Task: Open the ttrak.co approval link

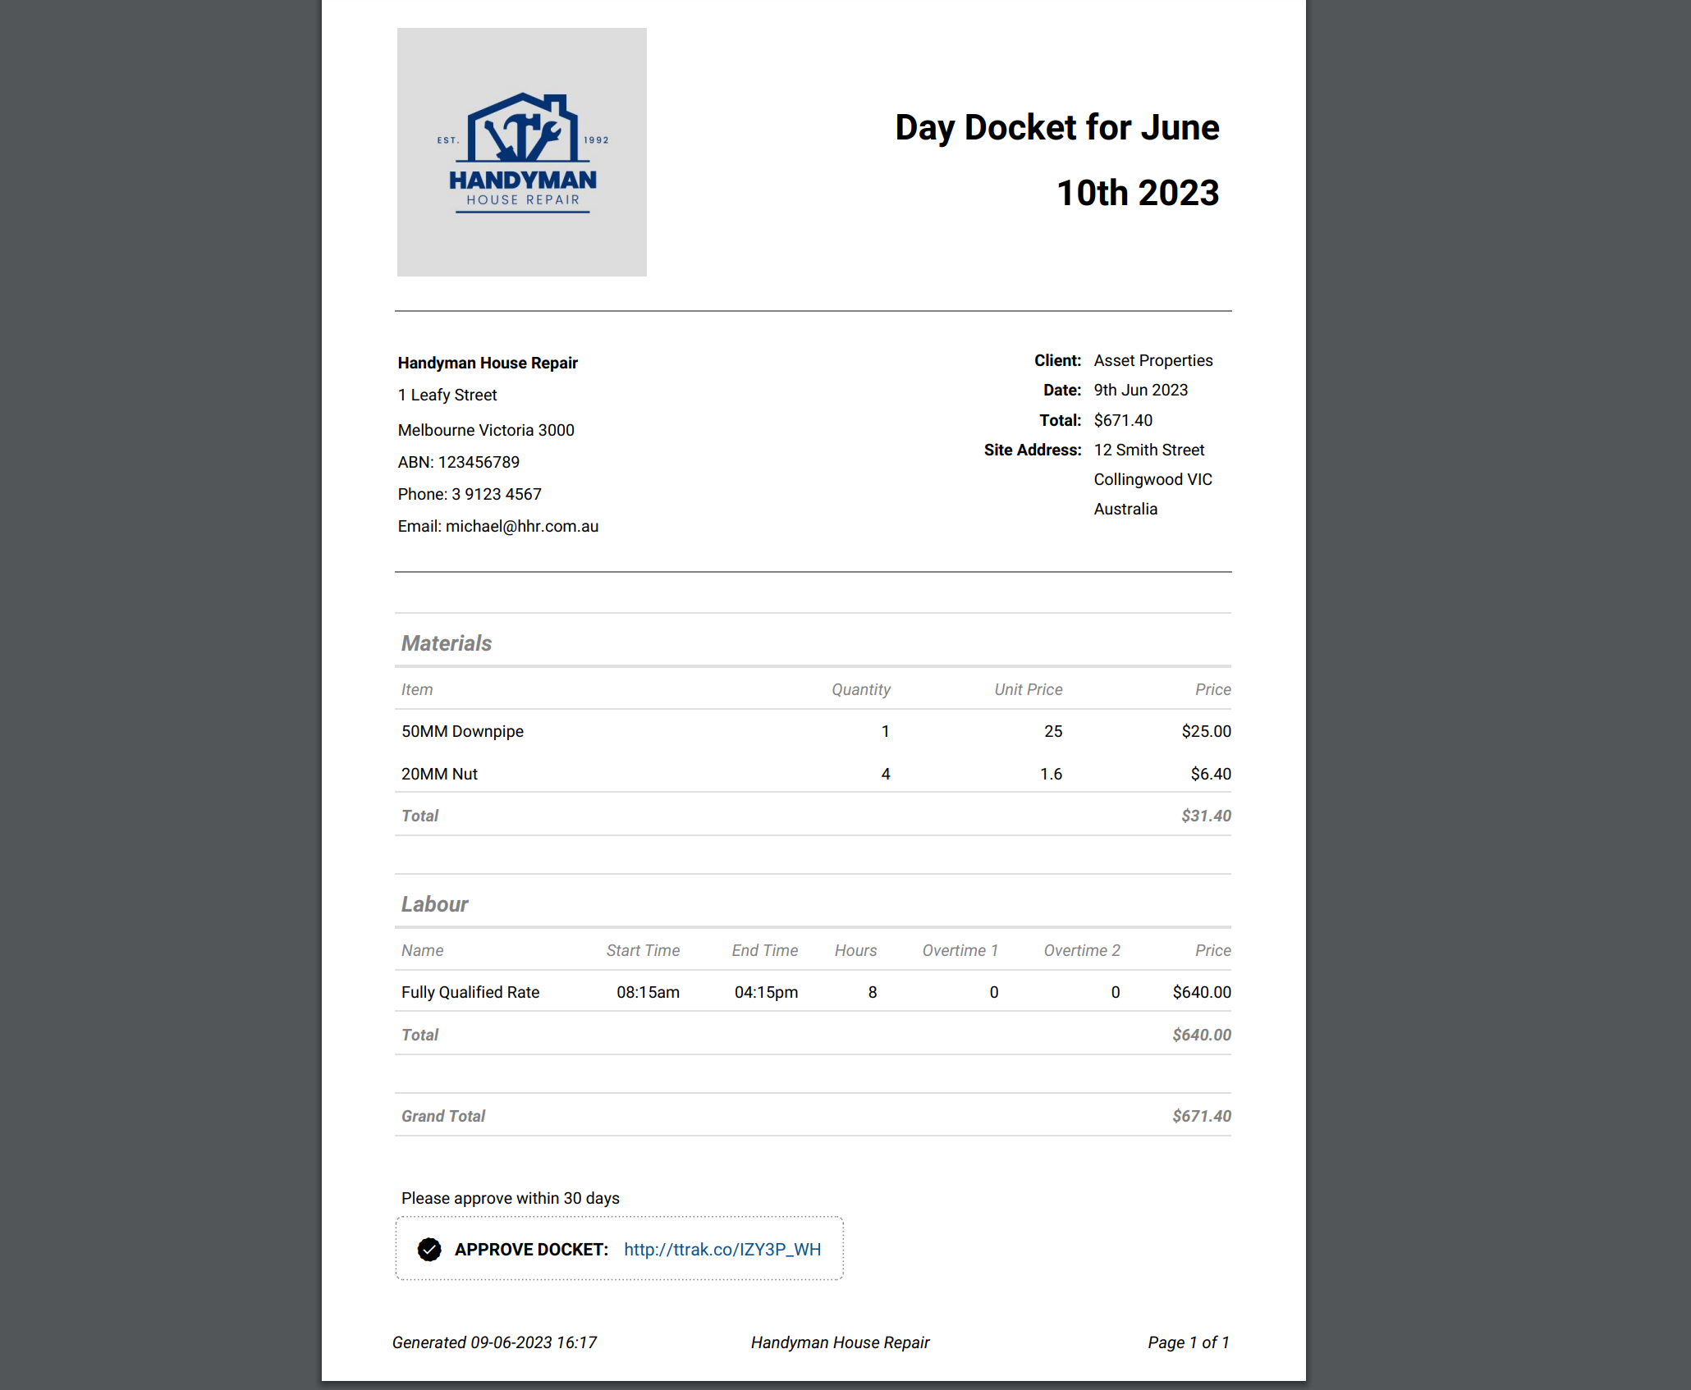Action: (x=722, y=1249)
